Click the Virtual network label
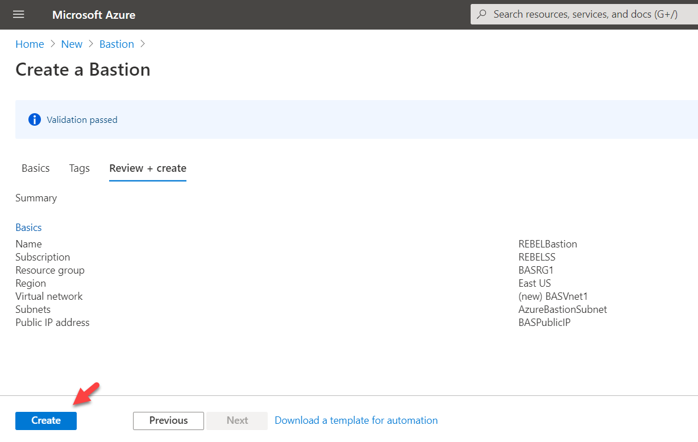The image size is (698, 442). [49, 296]
